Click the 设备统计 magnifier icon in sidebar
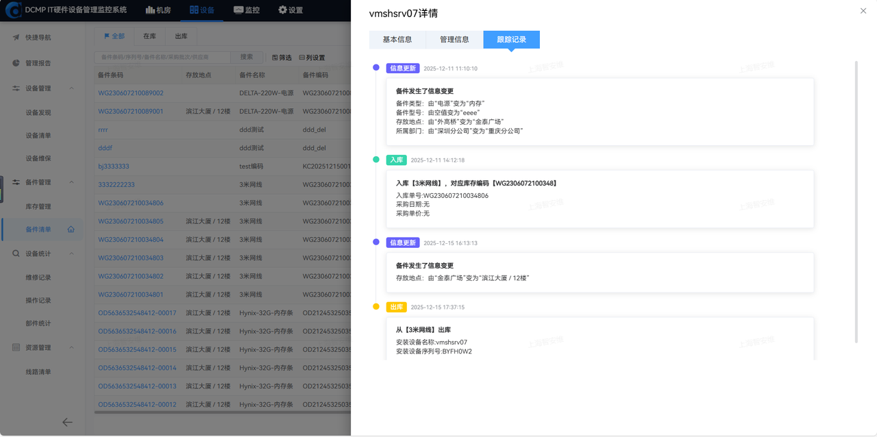The height and width of the screenshot is (437, 877). tap(16, 253)
